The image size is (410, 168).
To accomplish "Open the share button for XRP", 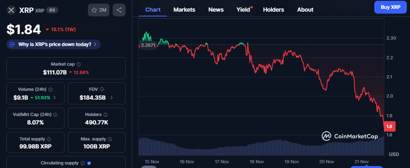I will (119, 10).
